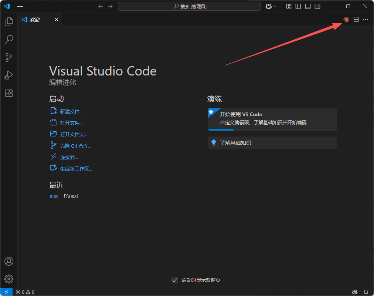Open the editor more actions ellipsis menu
The image size is (374, 296).
coord(365,20)
